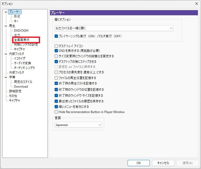Viewport: 201px width, 169px height.
Task: Close the オプション dialog window
Action: click(196, 4)
